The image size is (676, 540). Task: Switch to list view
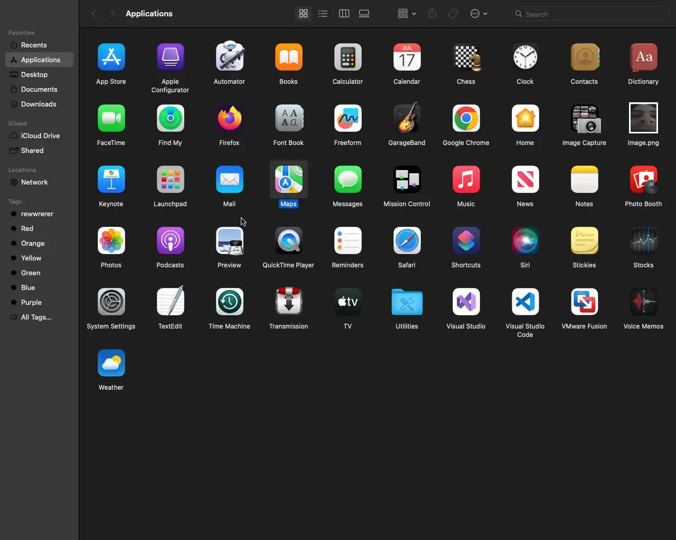pos(323,14)
